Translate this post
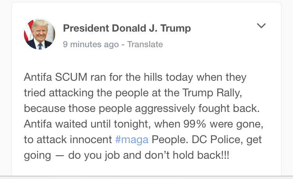This screenshot has width=293, height=179. (145, 44)
